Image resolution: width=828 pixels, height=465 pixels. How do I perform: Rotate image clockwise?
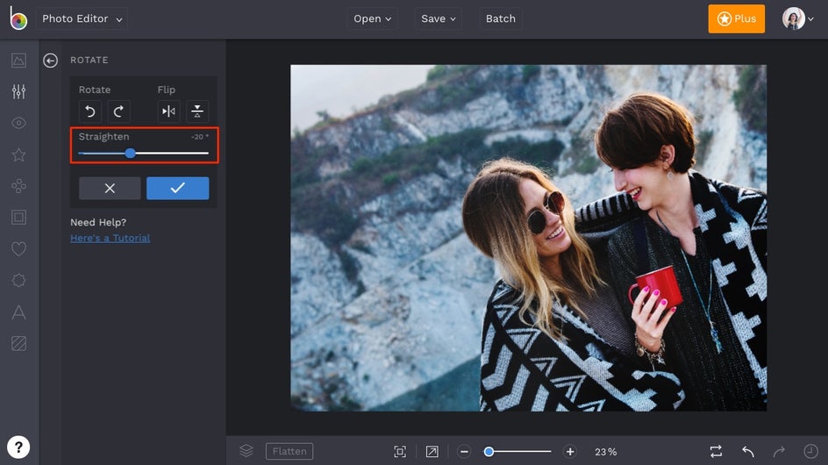click(x=118, y=111)
